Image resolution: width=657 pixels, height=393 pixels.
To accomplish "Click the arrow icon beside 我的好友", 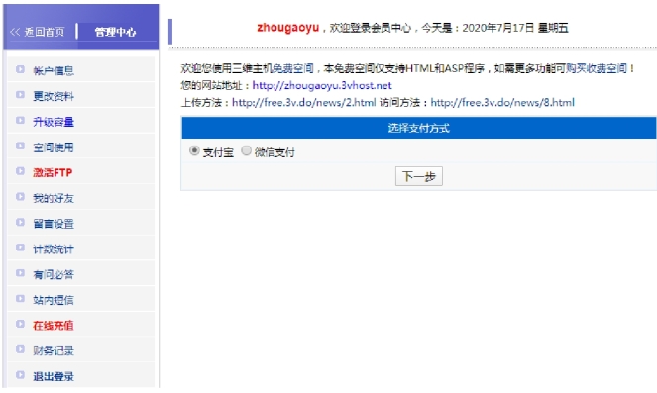I will (20, 197).
